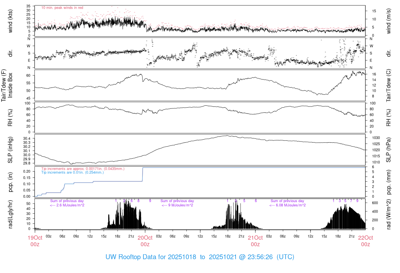Click the 21Oct 00z date marker

click(255, 241)
